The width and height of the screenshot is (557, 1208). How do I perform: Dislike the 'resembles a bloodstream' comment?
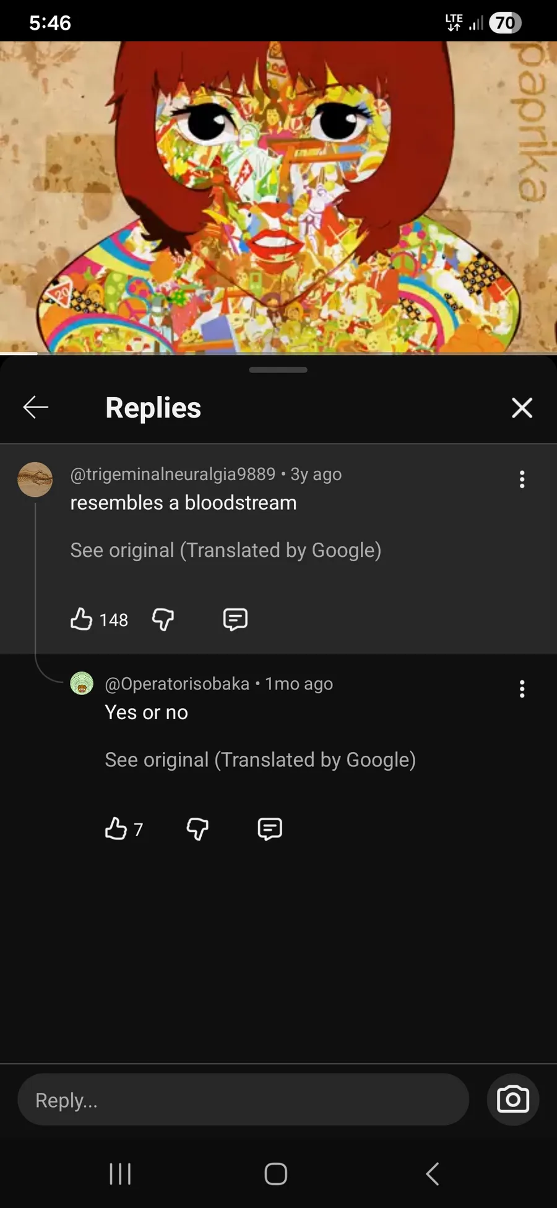point(163,619)
